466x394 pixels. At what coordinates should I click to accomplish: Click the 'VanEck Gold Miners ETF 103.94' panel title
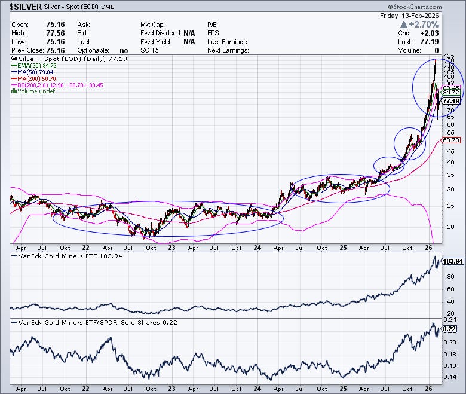[70, 256]
